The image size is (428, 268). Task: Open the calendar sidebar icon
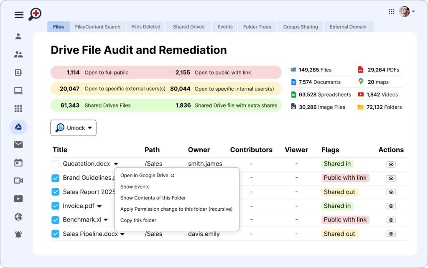click(18, 163)
